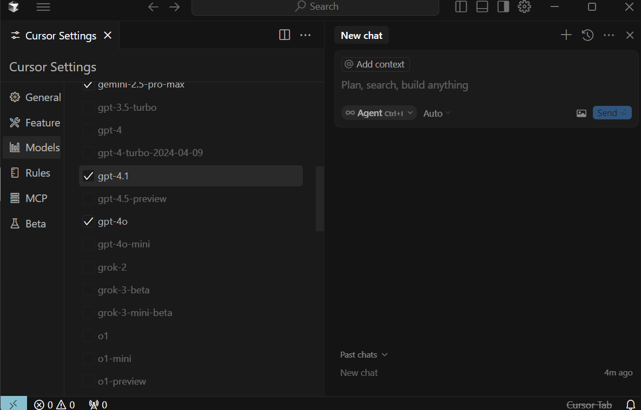Click the top Search command bar
This screenshot has width=641, height=410.
315,6
